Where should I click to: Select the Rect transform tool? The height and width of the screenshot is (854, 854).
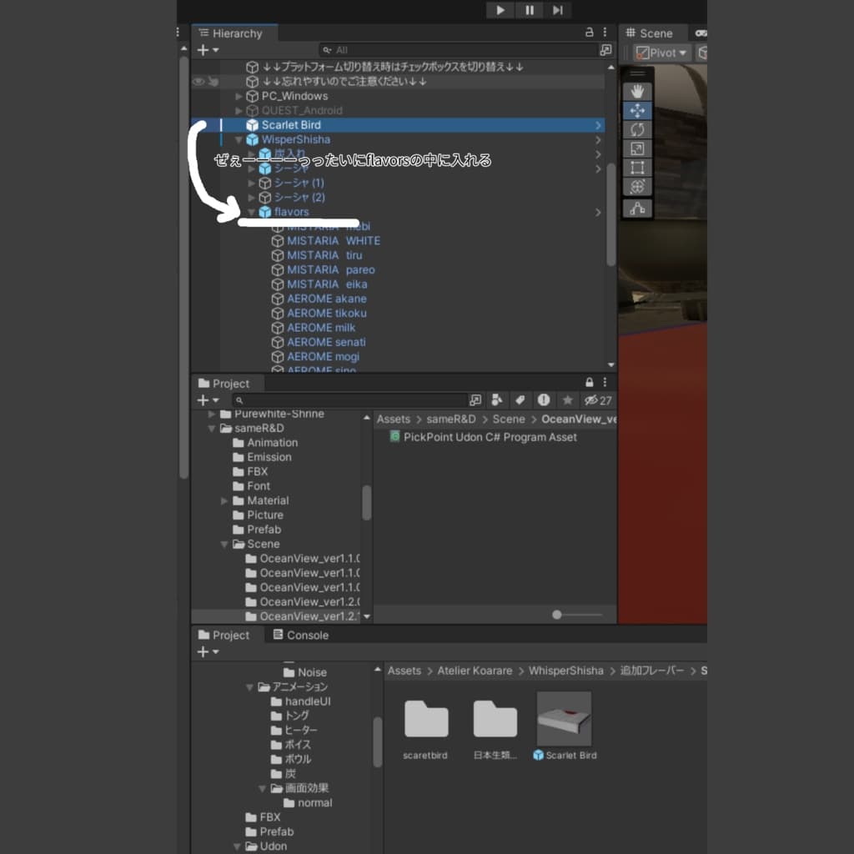pyautogui.click(x=638, y=168)
